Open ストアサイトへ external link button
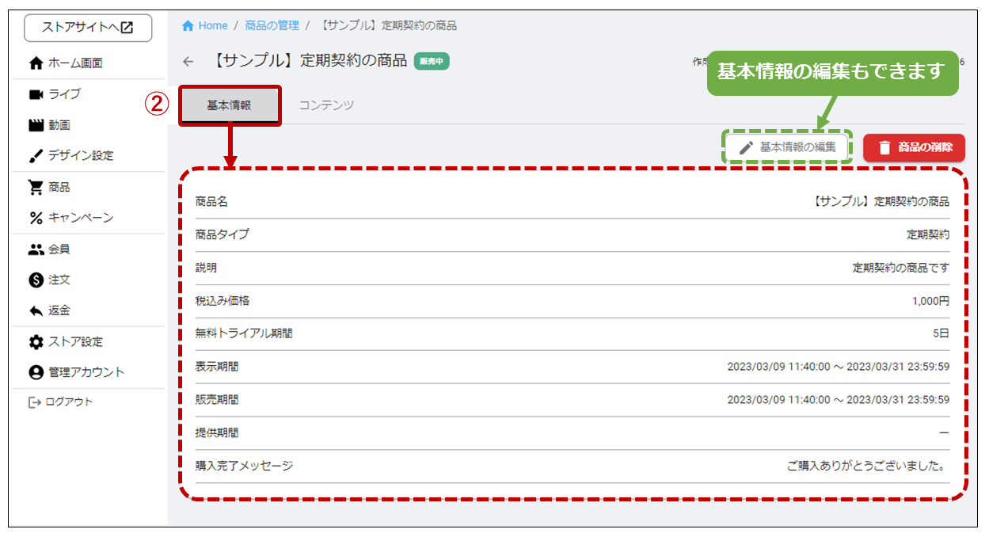985x533 pixels. point(88,28)
